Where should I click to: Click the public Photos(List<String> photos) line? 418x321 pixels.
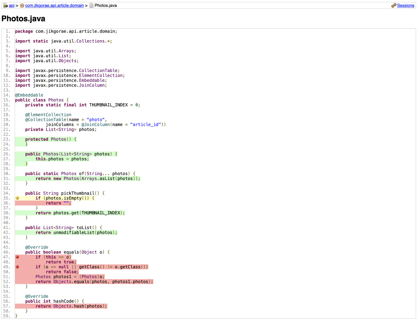(x=71, y=154)
